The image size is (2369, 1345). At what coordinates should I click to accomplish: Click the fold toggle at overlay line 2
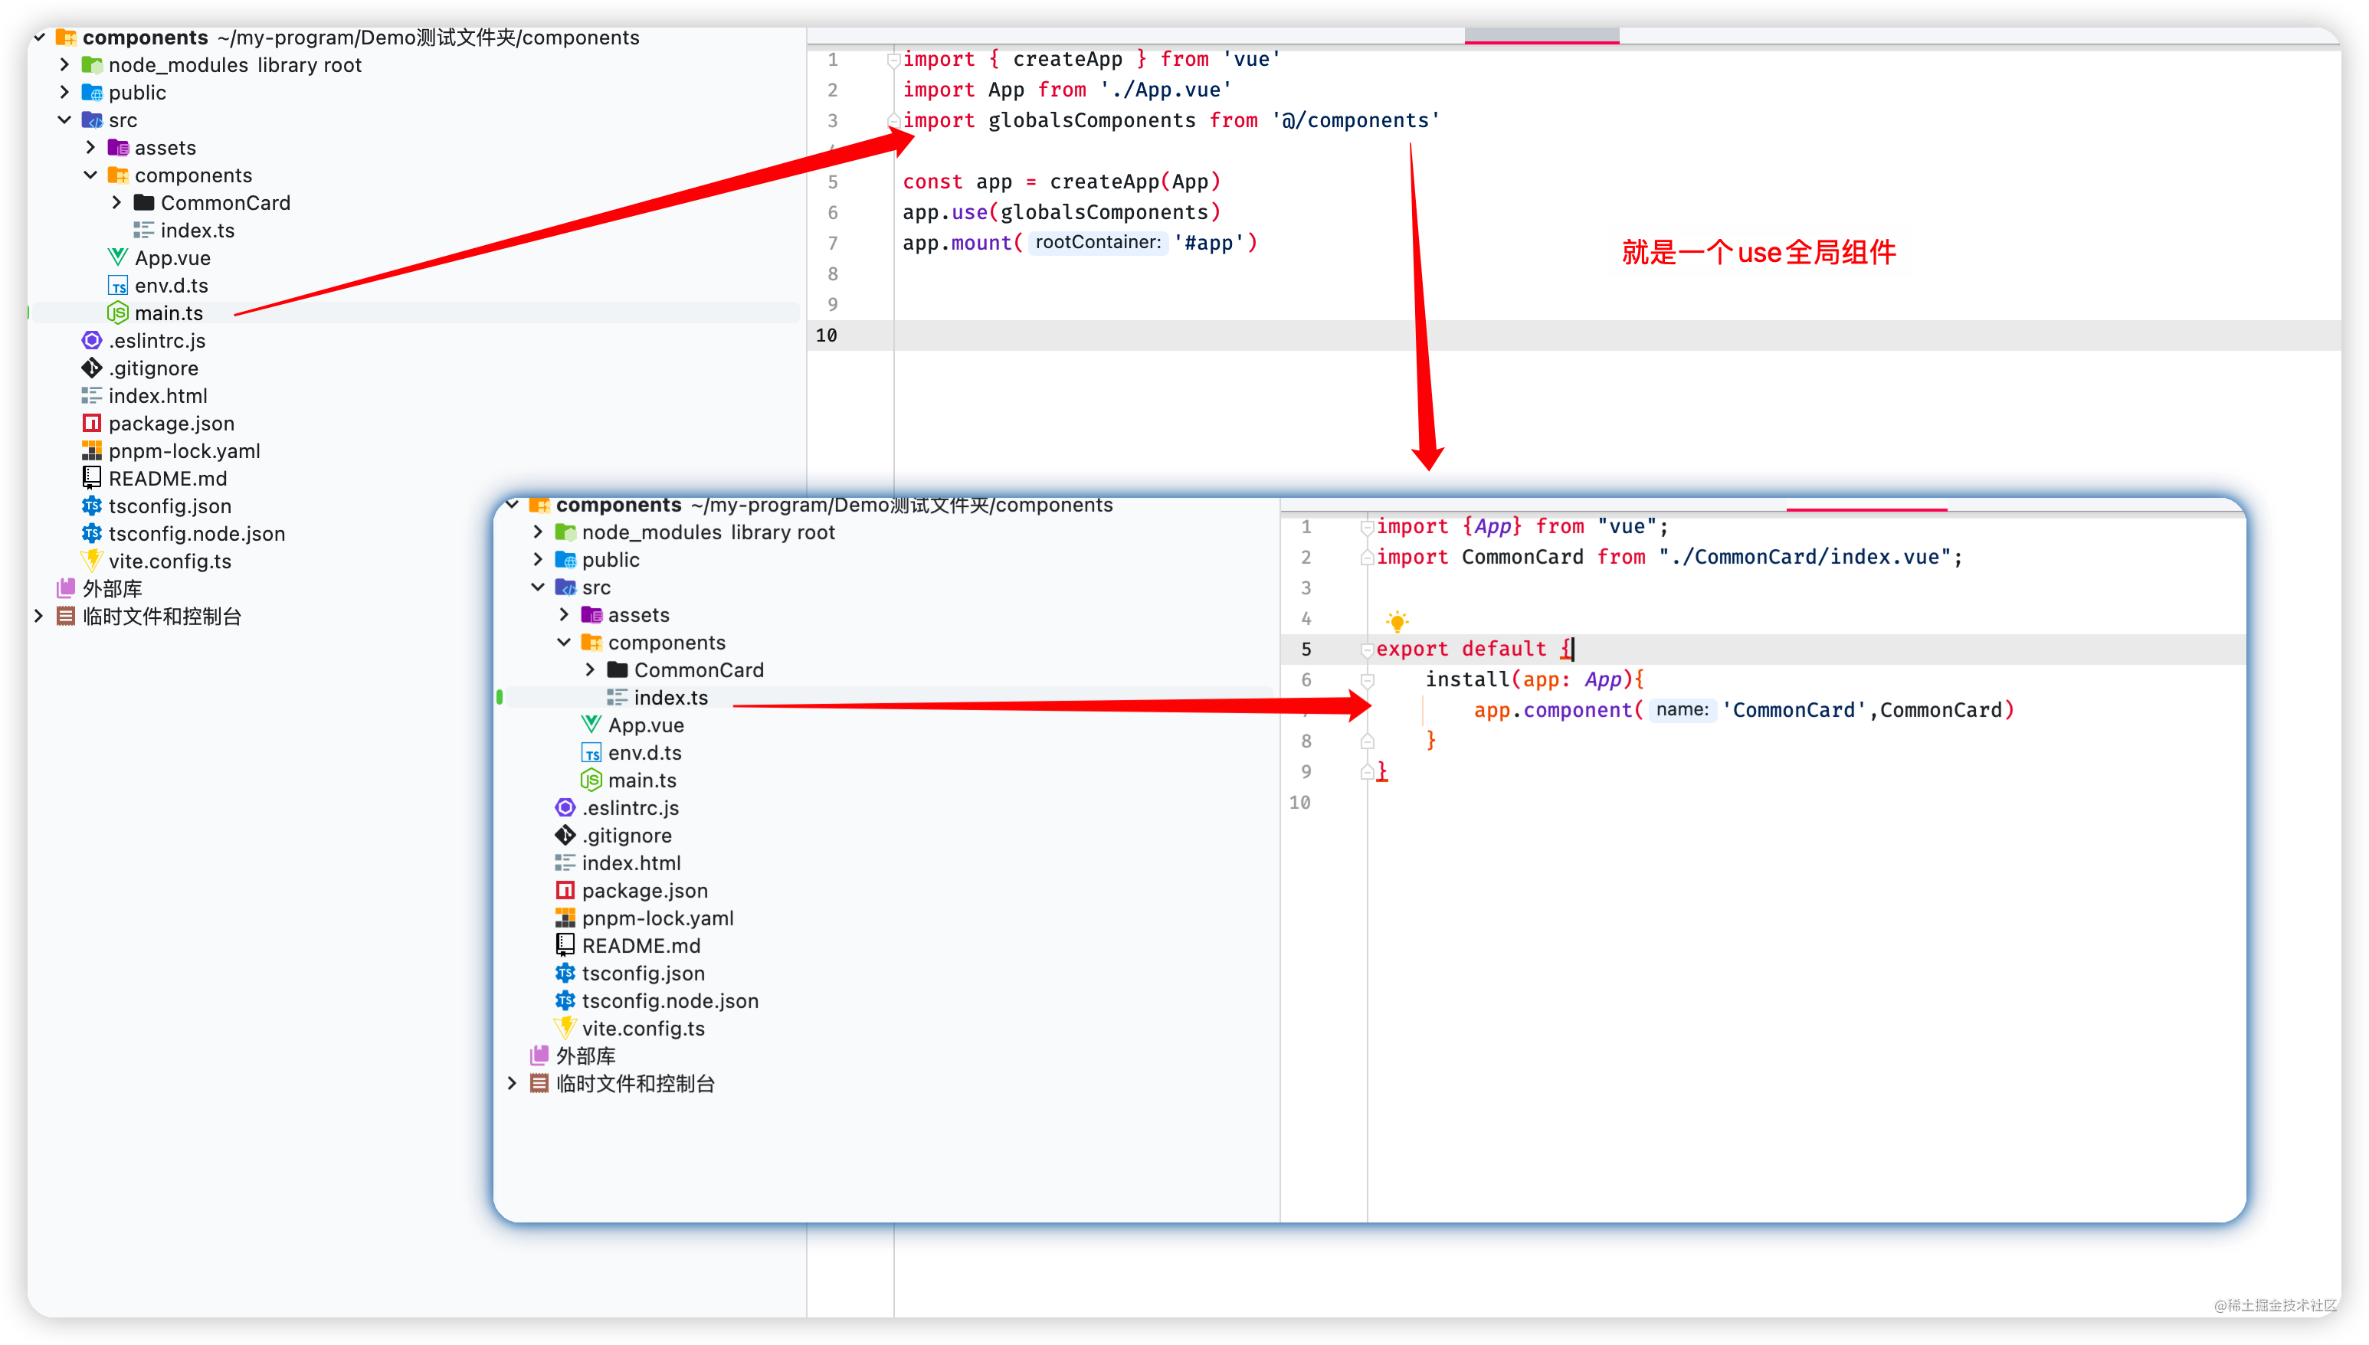(x=1368, y=557)
